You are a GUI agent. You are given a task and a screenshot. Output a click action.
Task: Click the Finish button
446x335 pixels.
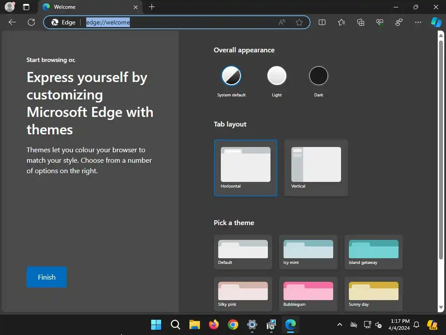coord(47,277)
